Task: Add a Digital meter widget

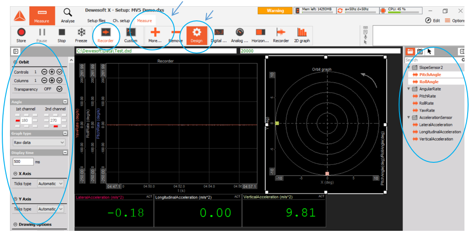Action: (219, 35)
